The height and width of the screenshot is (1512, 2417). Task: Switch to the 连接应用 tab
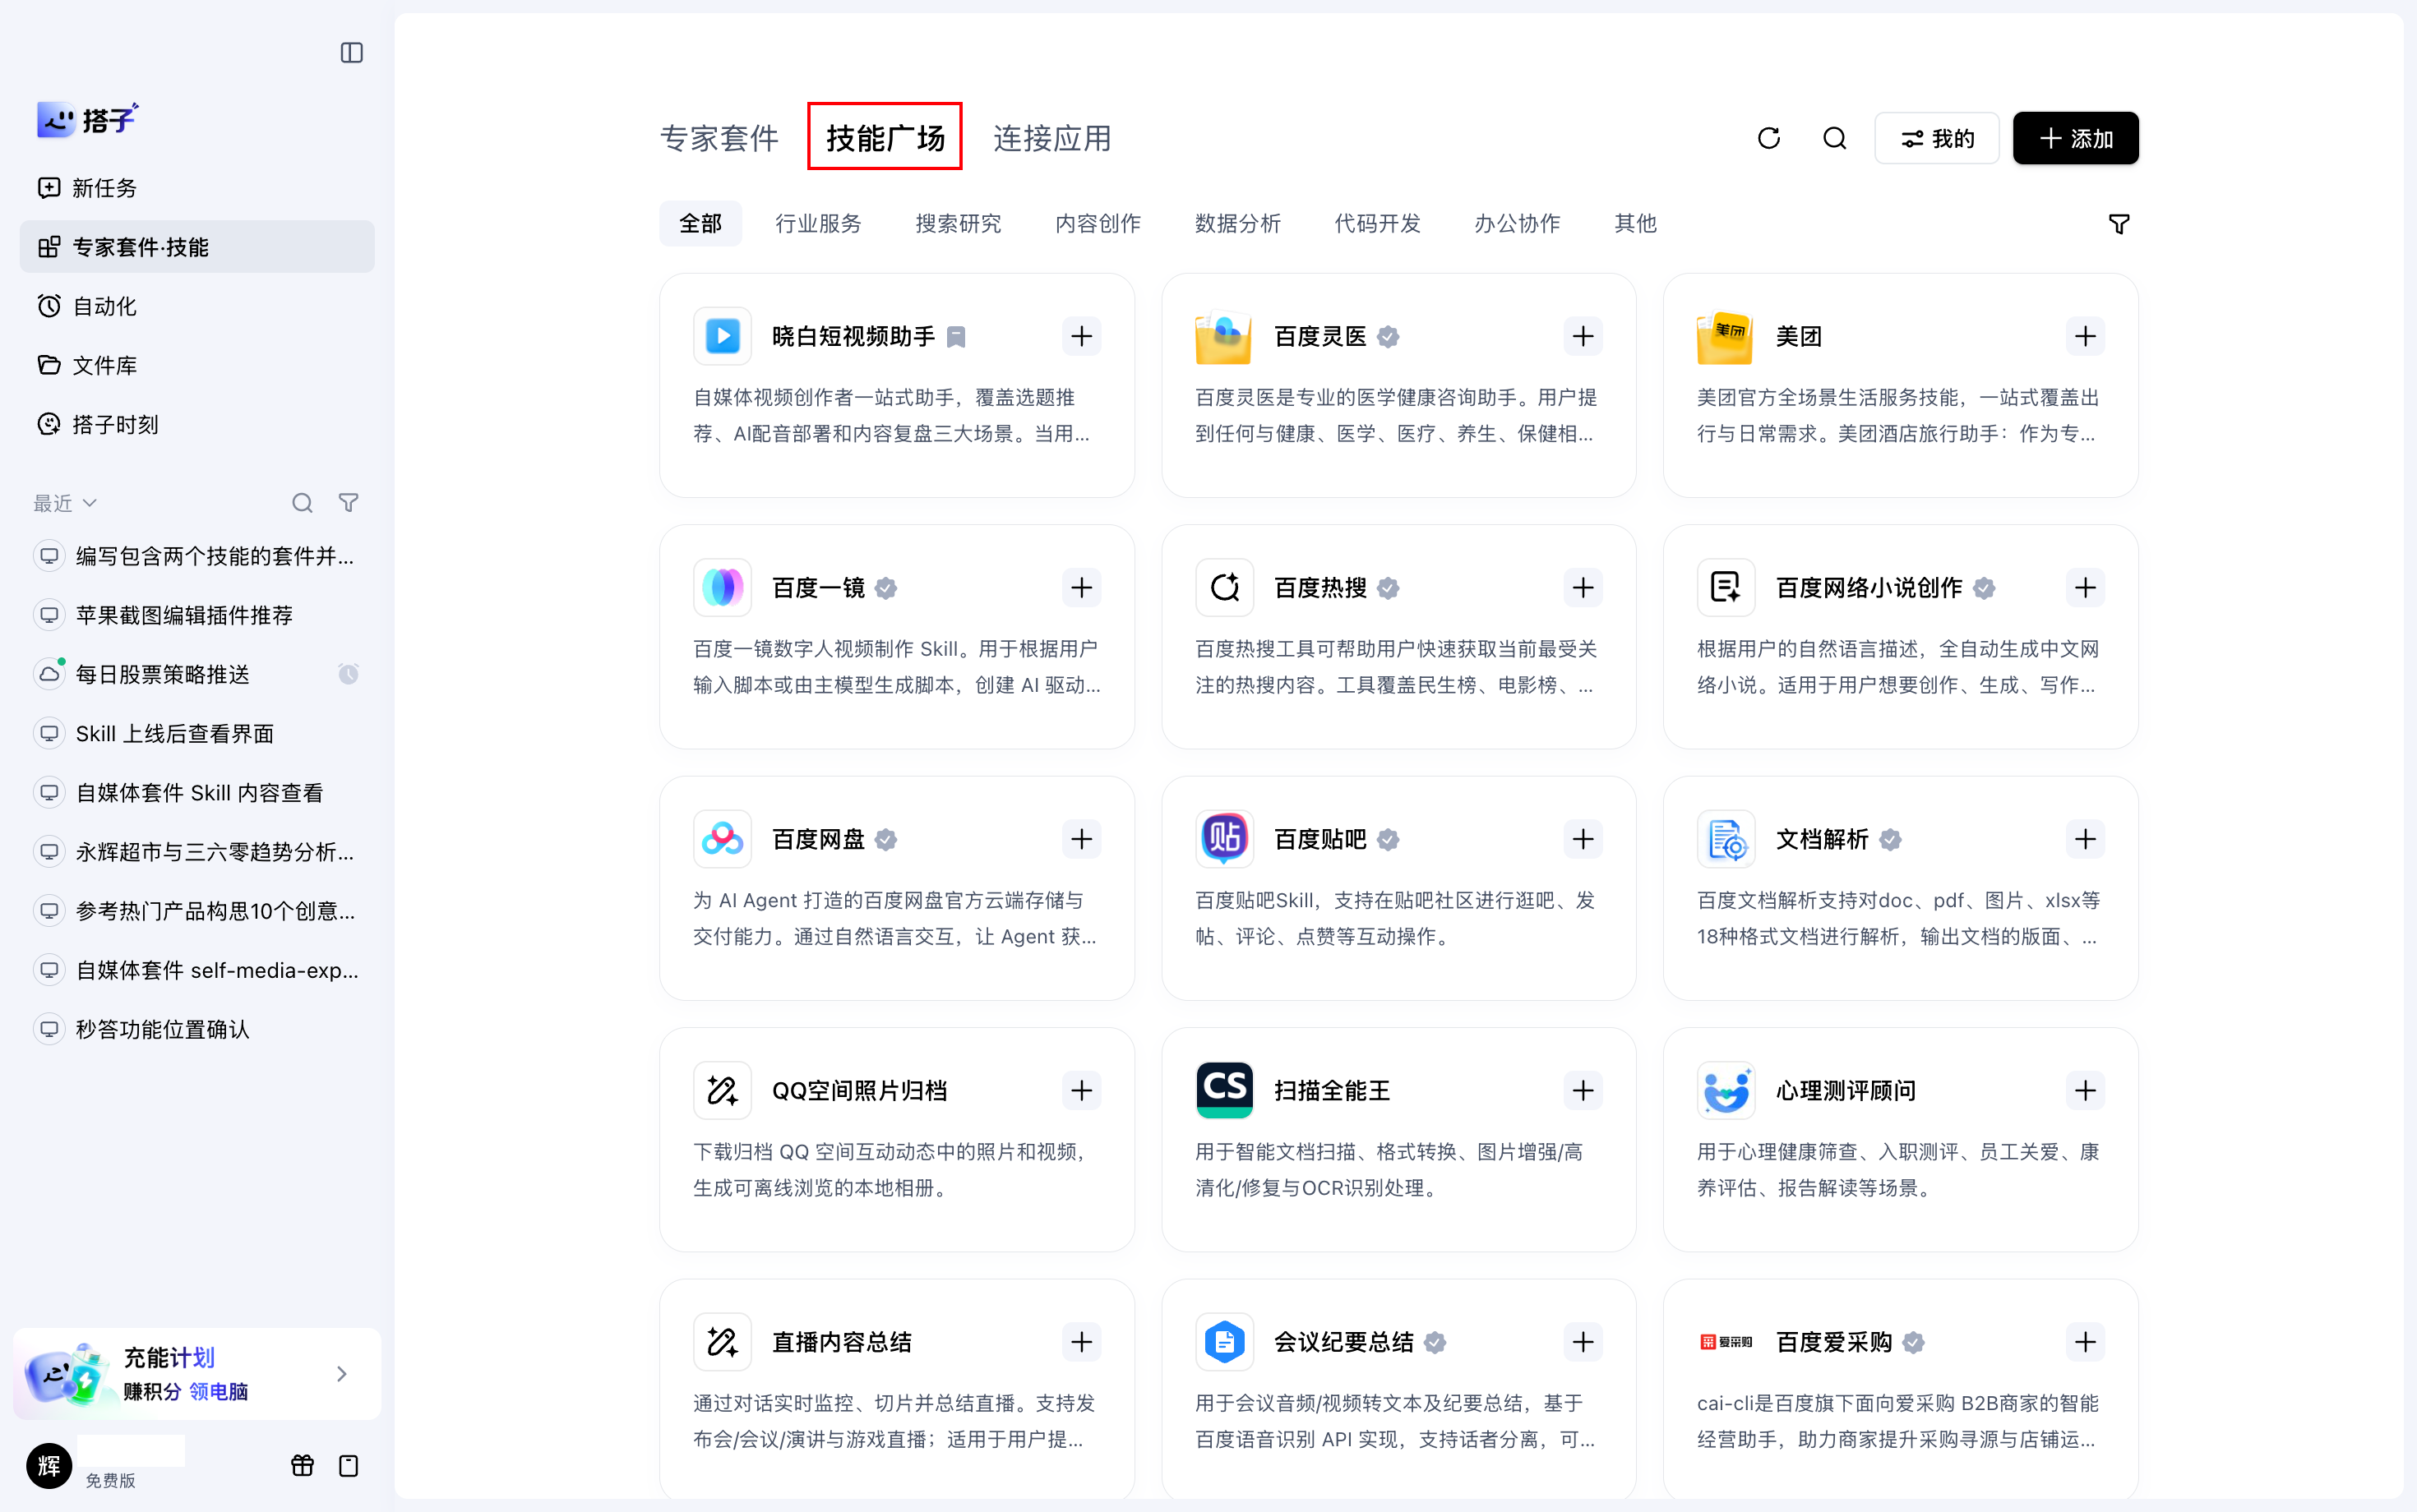point(1052,138)
